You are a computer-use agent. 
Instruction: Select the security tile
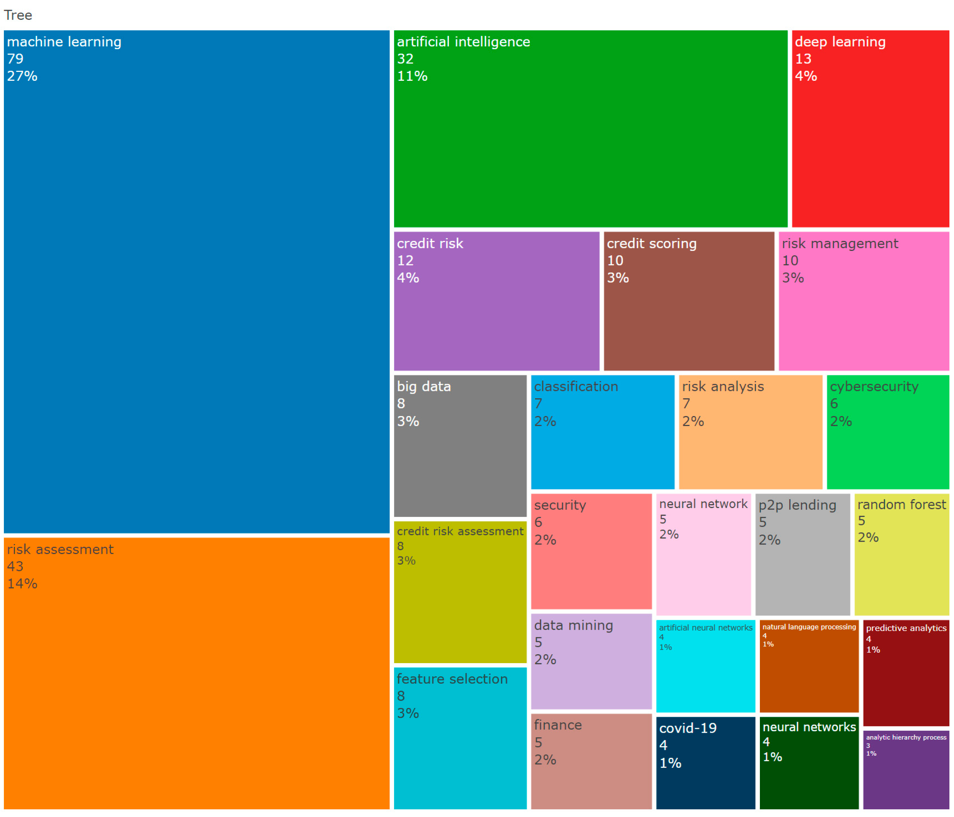[x=591, y=551]
